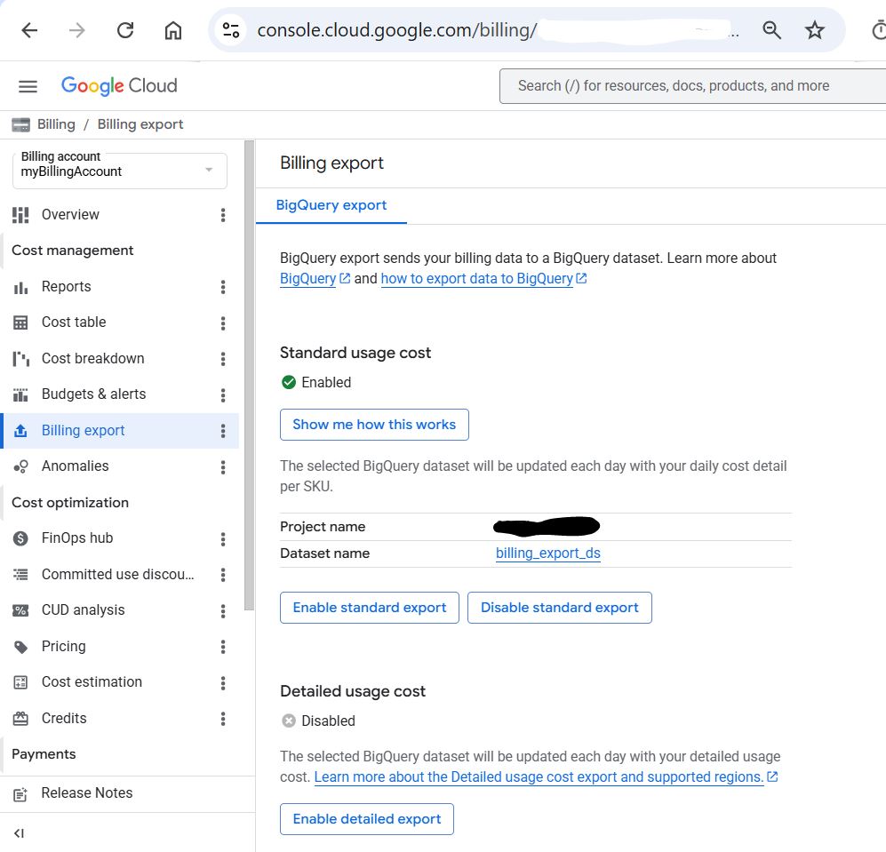Click the gray Disabled status icon
Image resolution: width=886 pixels, height=852 pixels.
coord(289,721)
